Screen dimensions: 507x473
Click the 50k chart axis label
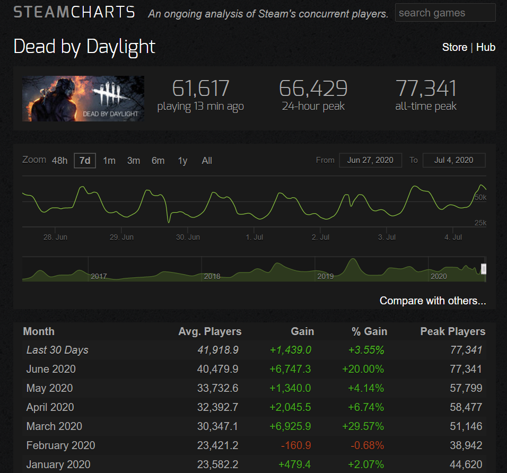(x=480, y=198)
